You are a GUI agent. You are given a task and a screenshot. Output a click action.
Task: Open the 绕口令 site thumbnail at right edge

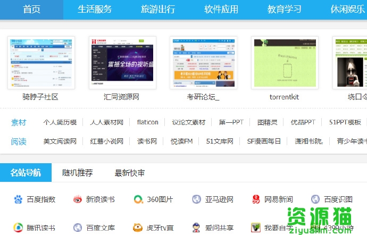tap(350, 63)
